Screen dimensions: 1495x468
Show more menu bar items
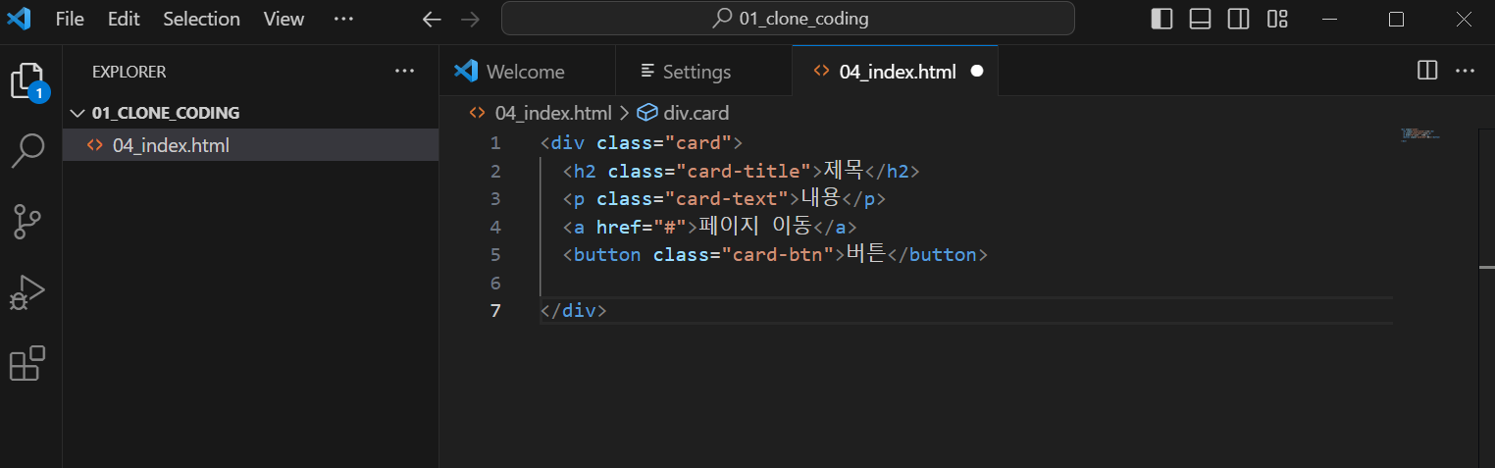coord(342,19)
